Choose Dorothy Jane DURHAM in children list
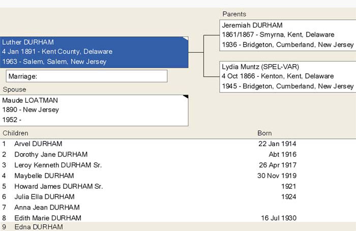The image size is (356, 231). point(51,155)
